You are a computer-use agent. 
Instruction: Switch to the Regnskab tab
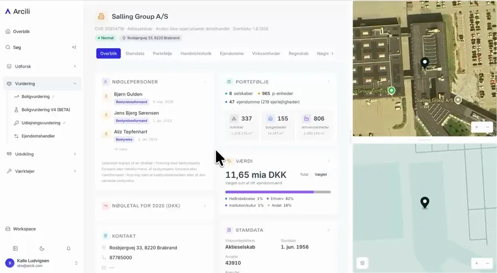coord(298,54)
